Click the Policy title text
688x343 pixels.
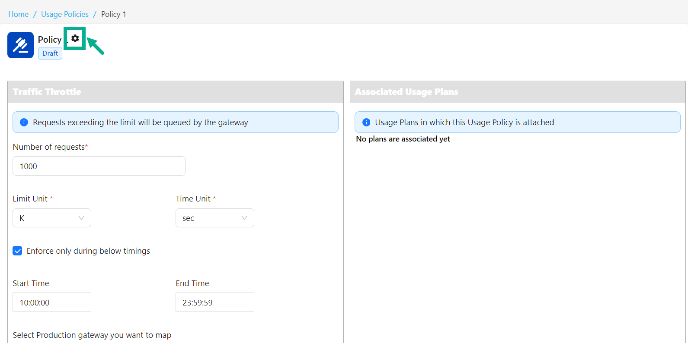(x=50, y=40)
